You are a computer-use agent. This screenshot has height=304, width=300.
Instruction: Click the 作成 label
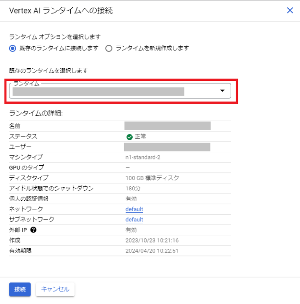tap(15, 240)
